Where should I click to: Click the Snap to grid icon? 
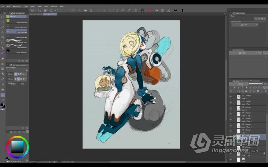click(x=162, y=10)
